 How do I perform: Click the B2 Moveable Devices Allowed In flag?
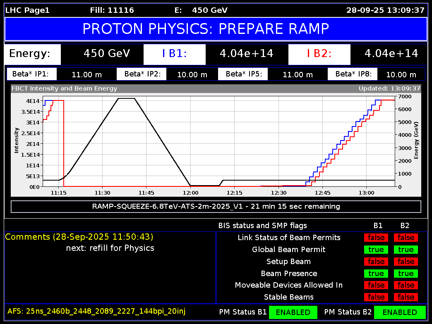click(x=406, y=285)
